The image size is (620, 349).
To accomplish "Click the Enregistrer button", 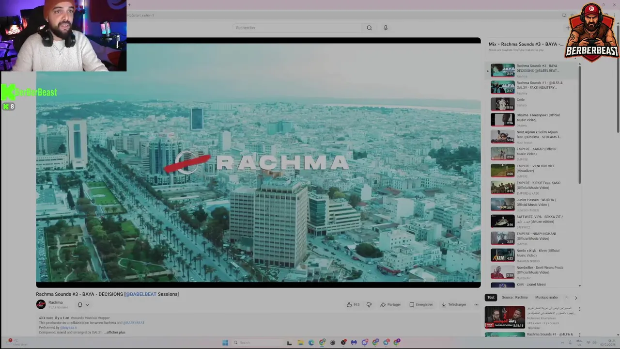I will point(421,304).
